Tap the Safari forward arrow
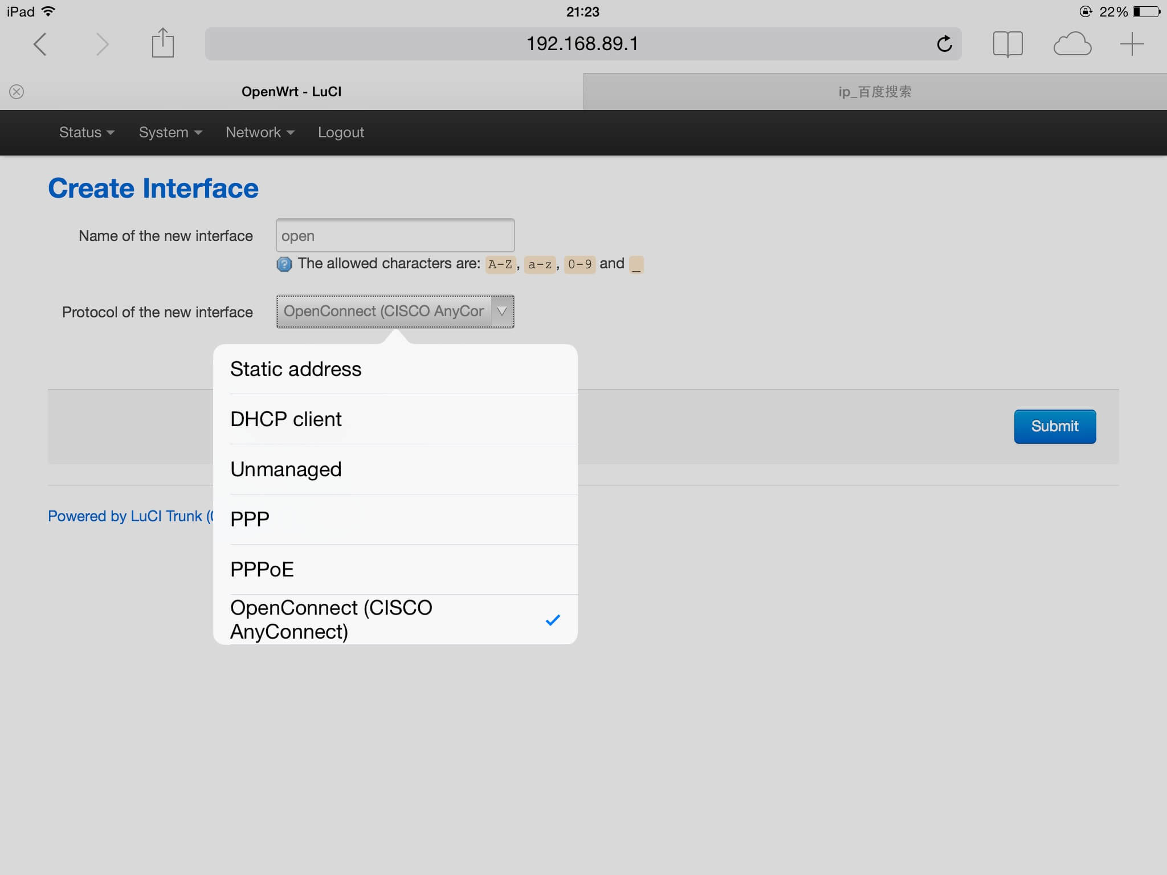Image resolution: width=1167 pixels, height=875 pixels. (102, 44)
